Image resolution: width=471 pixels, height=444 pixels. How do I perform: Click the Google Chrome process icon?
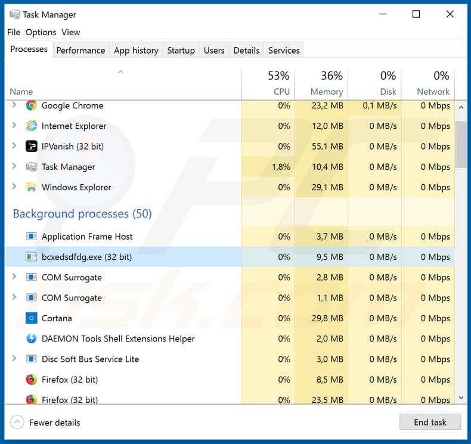click(31, 105)
